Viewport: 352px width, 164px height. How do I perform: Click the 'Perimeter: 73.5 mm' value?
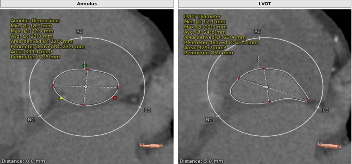pyautogui.click(x=35, y=57)
